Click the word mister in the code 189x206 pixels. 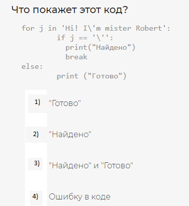(118, 28)
